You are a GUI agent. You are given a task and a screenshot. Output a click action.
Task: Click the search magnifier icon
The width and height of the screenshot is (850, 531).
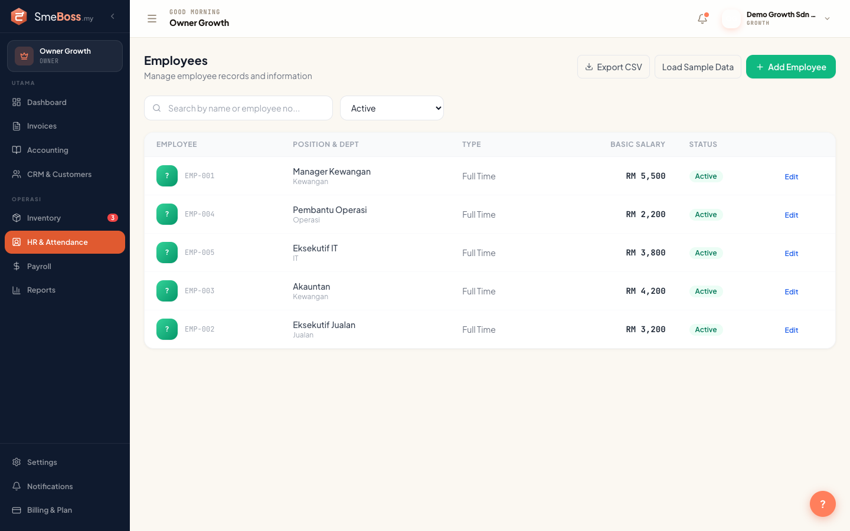pyautogui.click(x=157, y=108)
